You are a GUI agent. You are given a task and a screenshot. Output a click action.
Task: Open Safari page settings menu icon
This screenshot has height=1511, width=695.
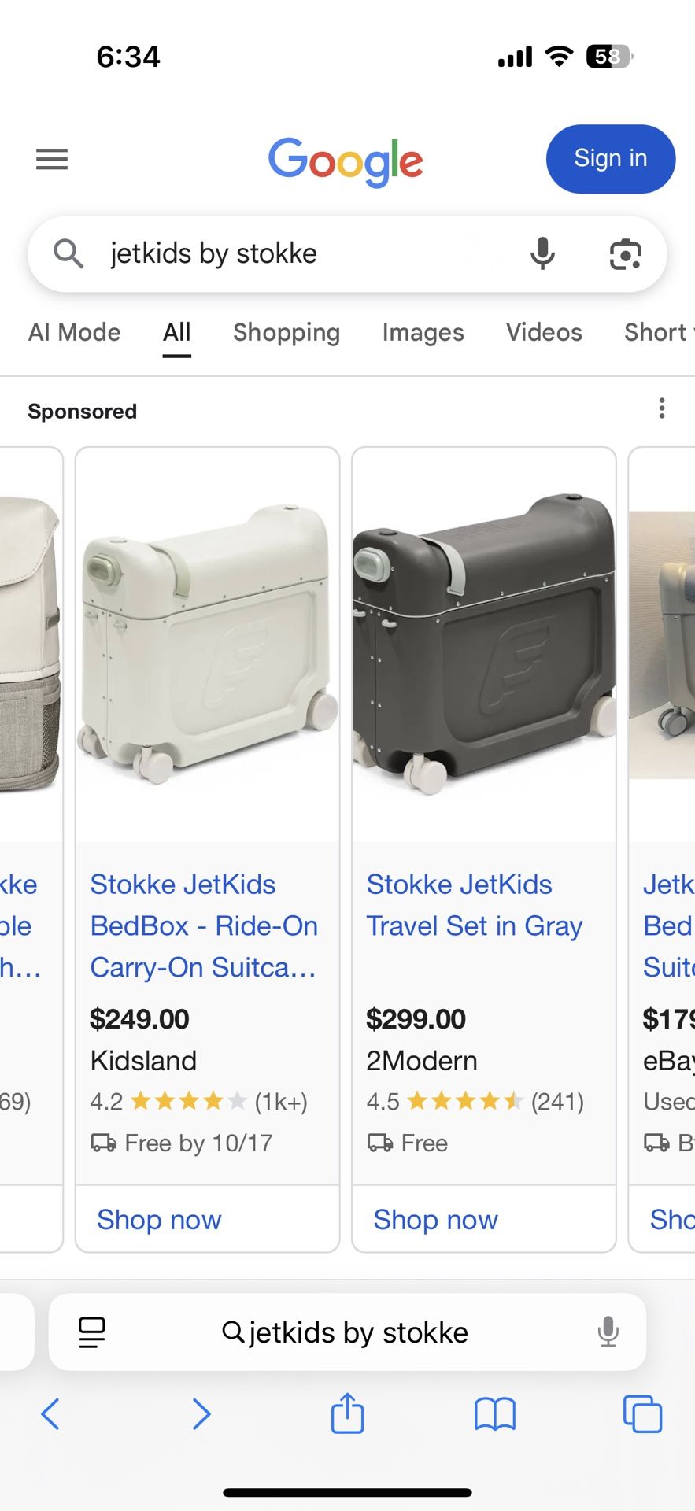92,1332
